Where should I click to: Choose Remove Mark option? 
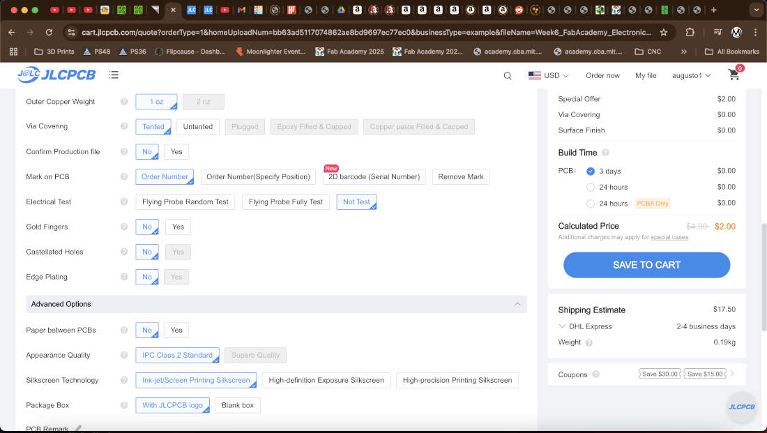tap(461, 176)
